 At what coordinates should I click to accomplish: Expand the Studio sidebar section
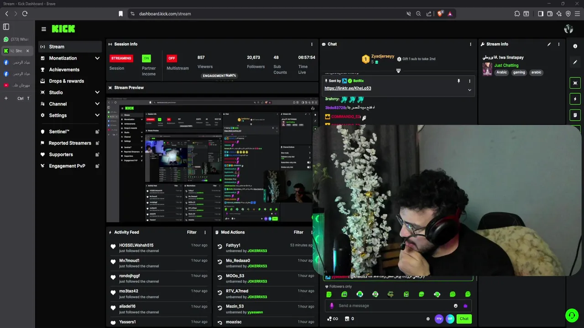(x=97, y=92)
